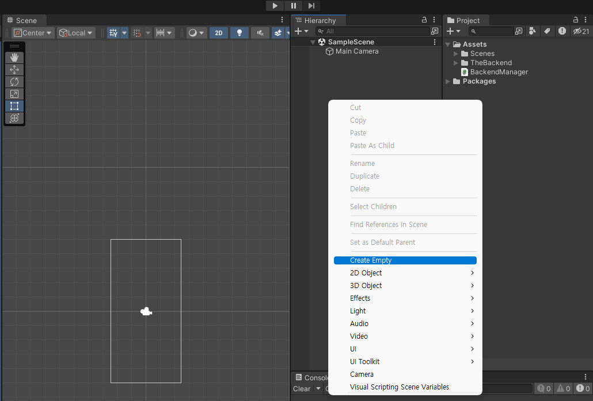Open the Center pivot dropdown
Image resolution: width=593 pixels, height=401 pixels.
(x=33, y=33)
